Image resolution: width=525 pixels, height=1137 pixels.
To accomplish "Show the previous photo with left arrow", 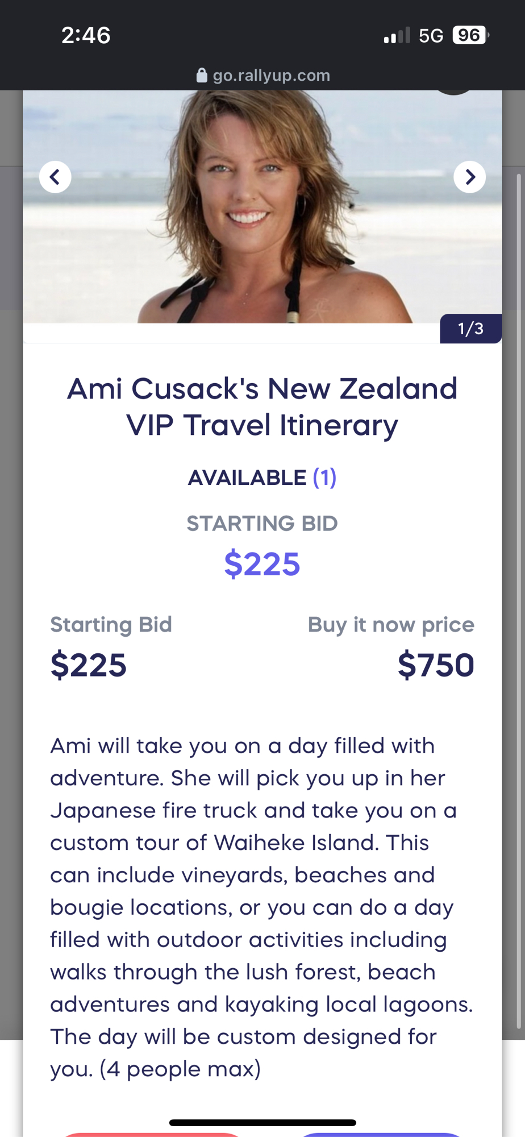I will click(x=55, y=177).
